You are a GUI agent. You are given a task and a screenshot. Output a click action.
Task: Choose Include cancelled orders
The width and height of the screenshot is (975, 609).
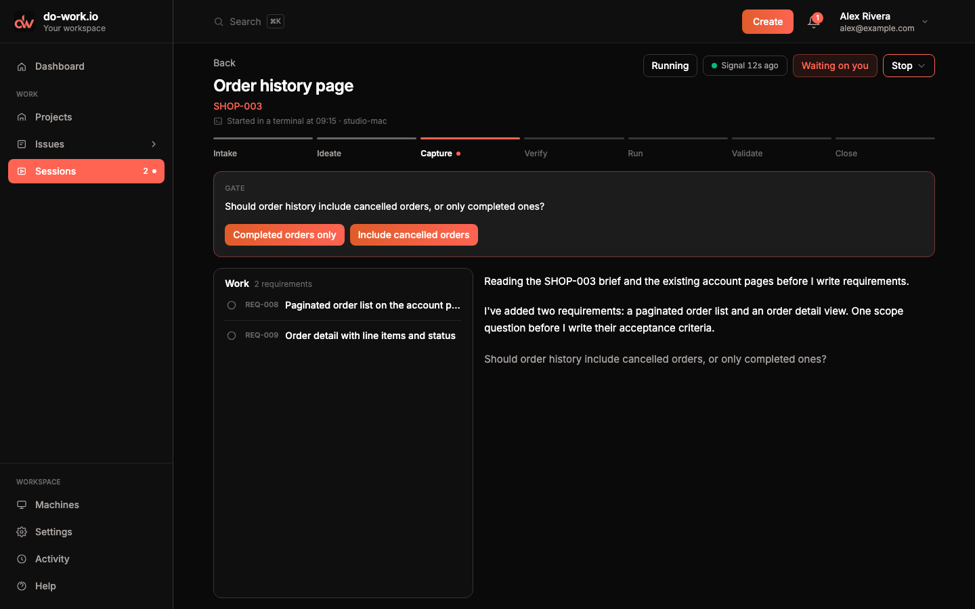414,235
